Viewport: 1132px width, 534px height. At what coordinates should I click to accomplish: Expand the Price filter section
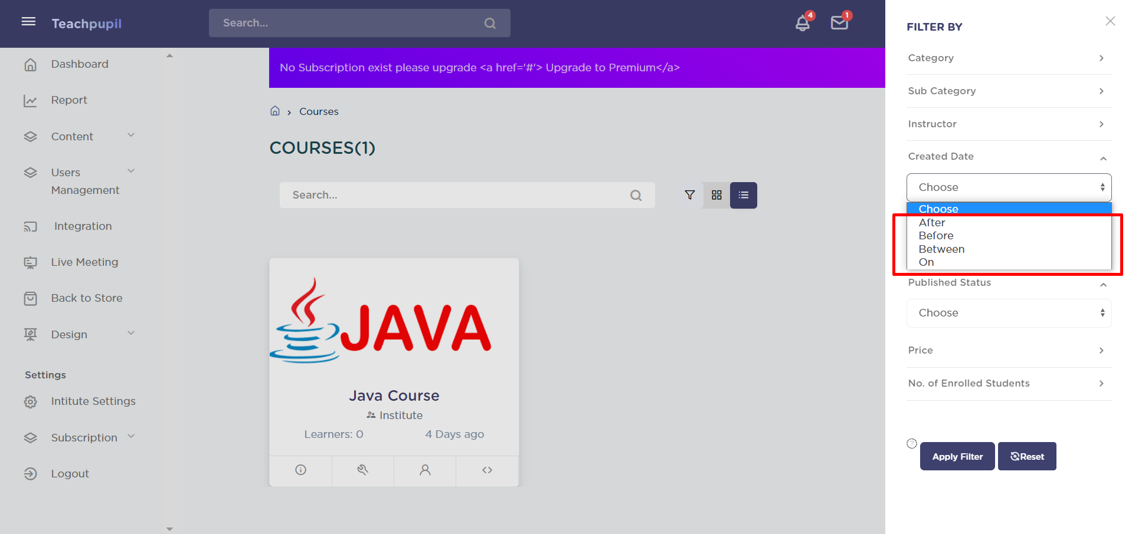pyautogui.click(x=1009, y=350)
